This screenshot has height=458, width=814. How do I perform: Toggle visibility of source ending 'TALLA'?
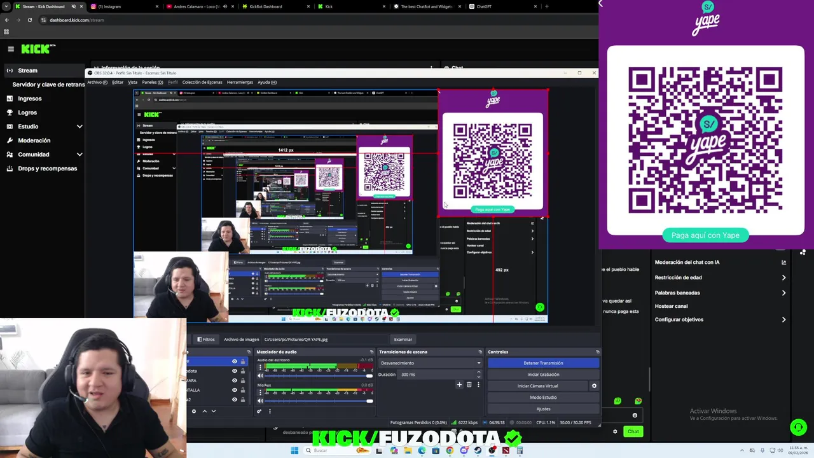(x=234, y=390)
